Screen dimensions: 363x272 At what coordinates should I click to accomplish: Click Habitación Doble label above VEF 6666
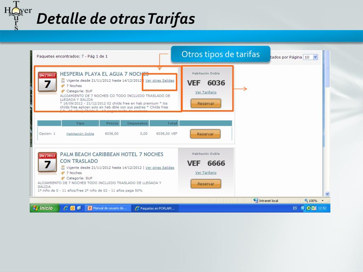click(x=206, y=154)
